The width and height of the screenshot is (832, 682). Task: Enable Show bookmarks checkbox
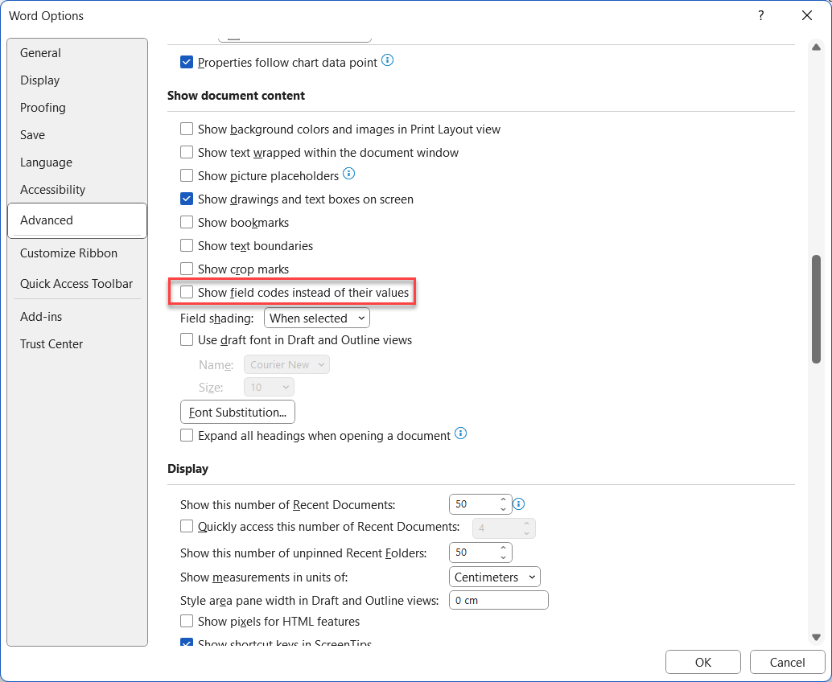[187, 222]
